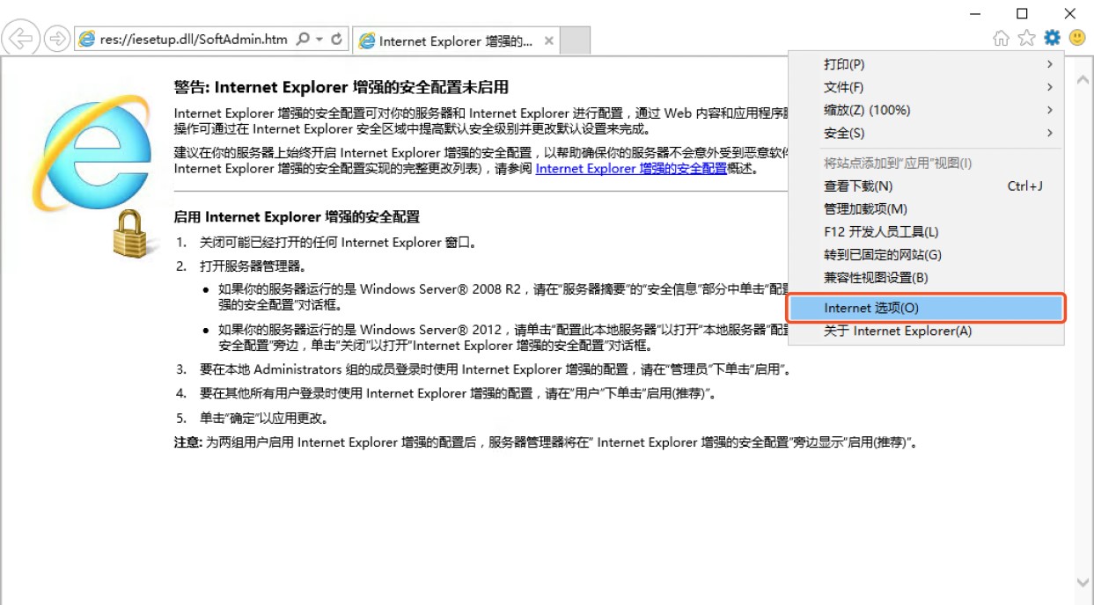
Task: Expand the 缩放(Z) (100%) submenu
Action: (926, 110)
